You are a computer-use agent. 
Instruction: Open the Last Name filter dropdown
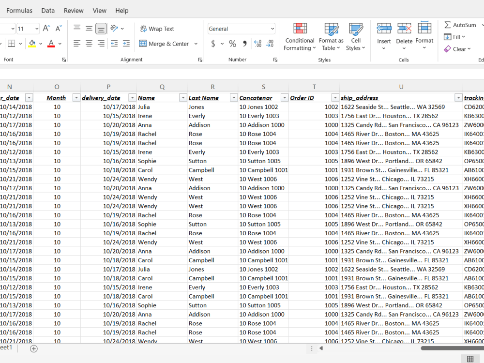[x=234, y=98]
